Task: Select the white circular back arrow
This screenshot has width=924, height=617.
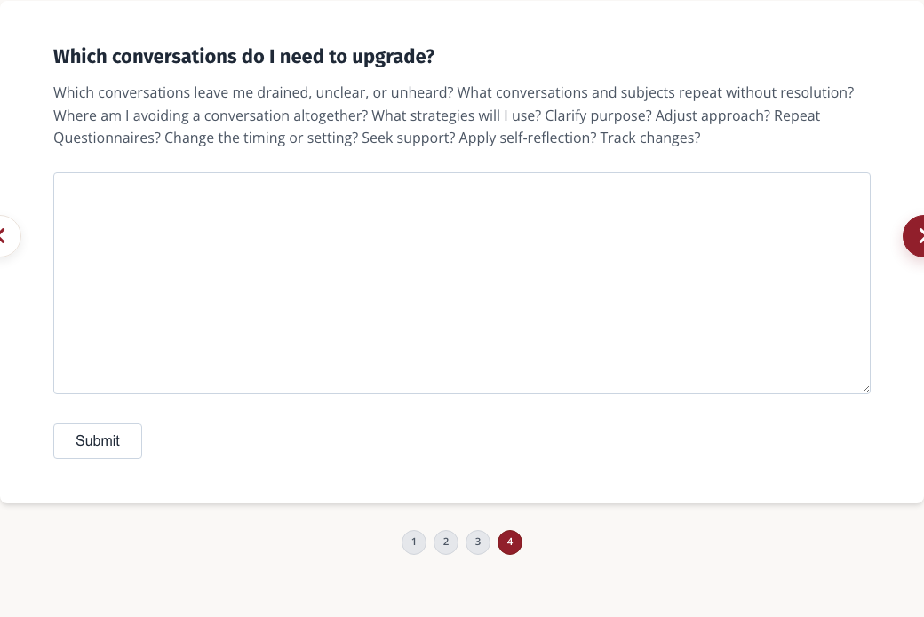Action: pos(6,236)
